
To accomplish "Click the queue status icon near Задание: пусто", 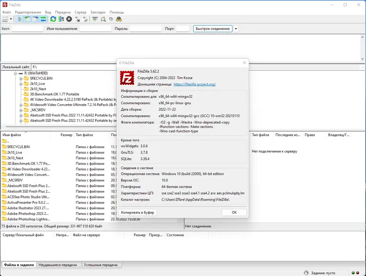I will (x=306, y=273).
